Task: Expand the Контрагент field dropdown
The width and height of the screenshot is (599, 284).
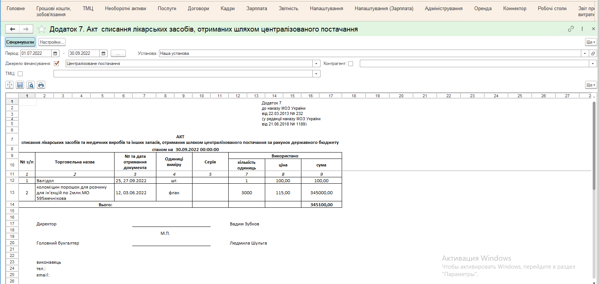Action: [x=593, y=63]
